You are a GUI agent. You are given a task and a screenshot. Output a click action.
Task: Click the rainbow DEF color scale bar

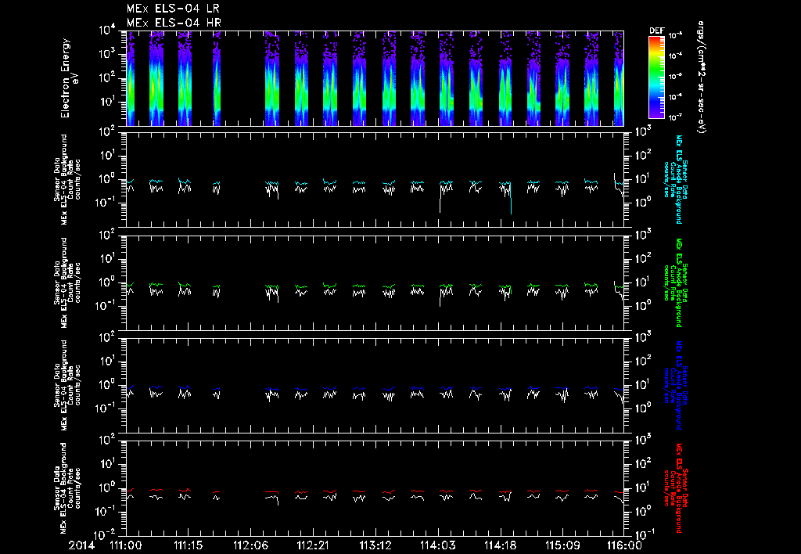656,77
